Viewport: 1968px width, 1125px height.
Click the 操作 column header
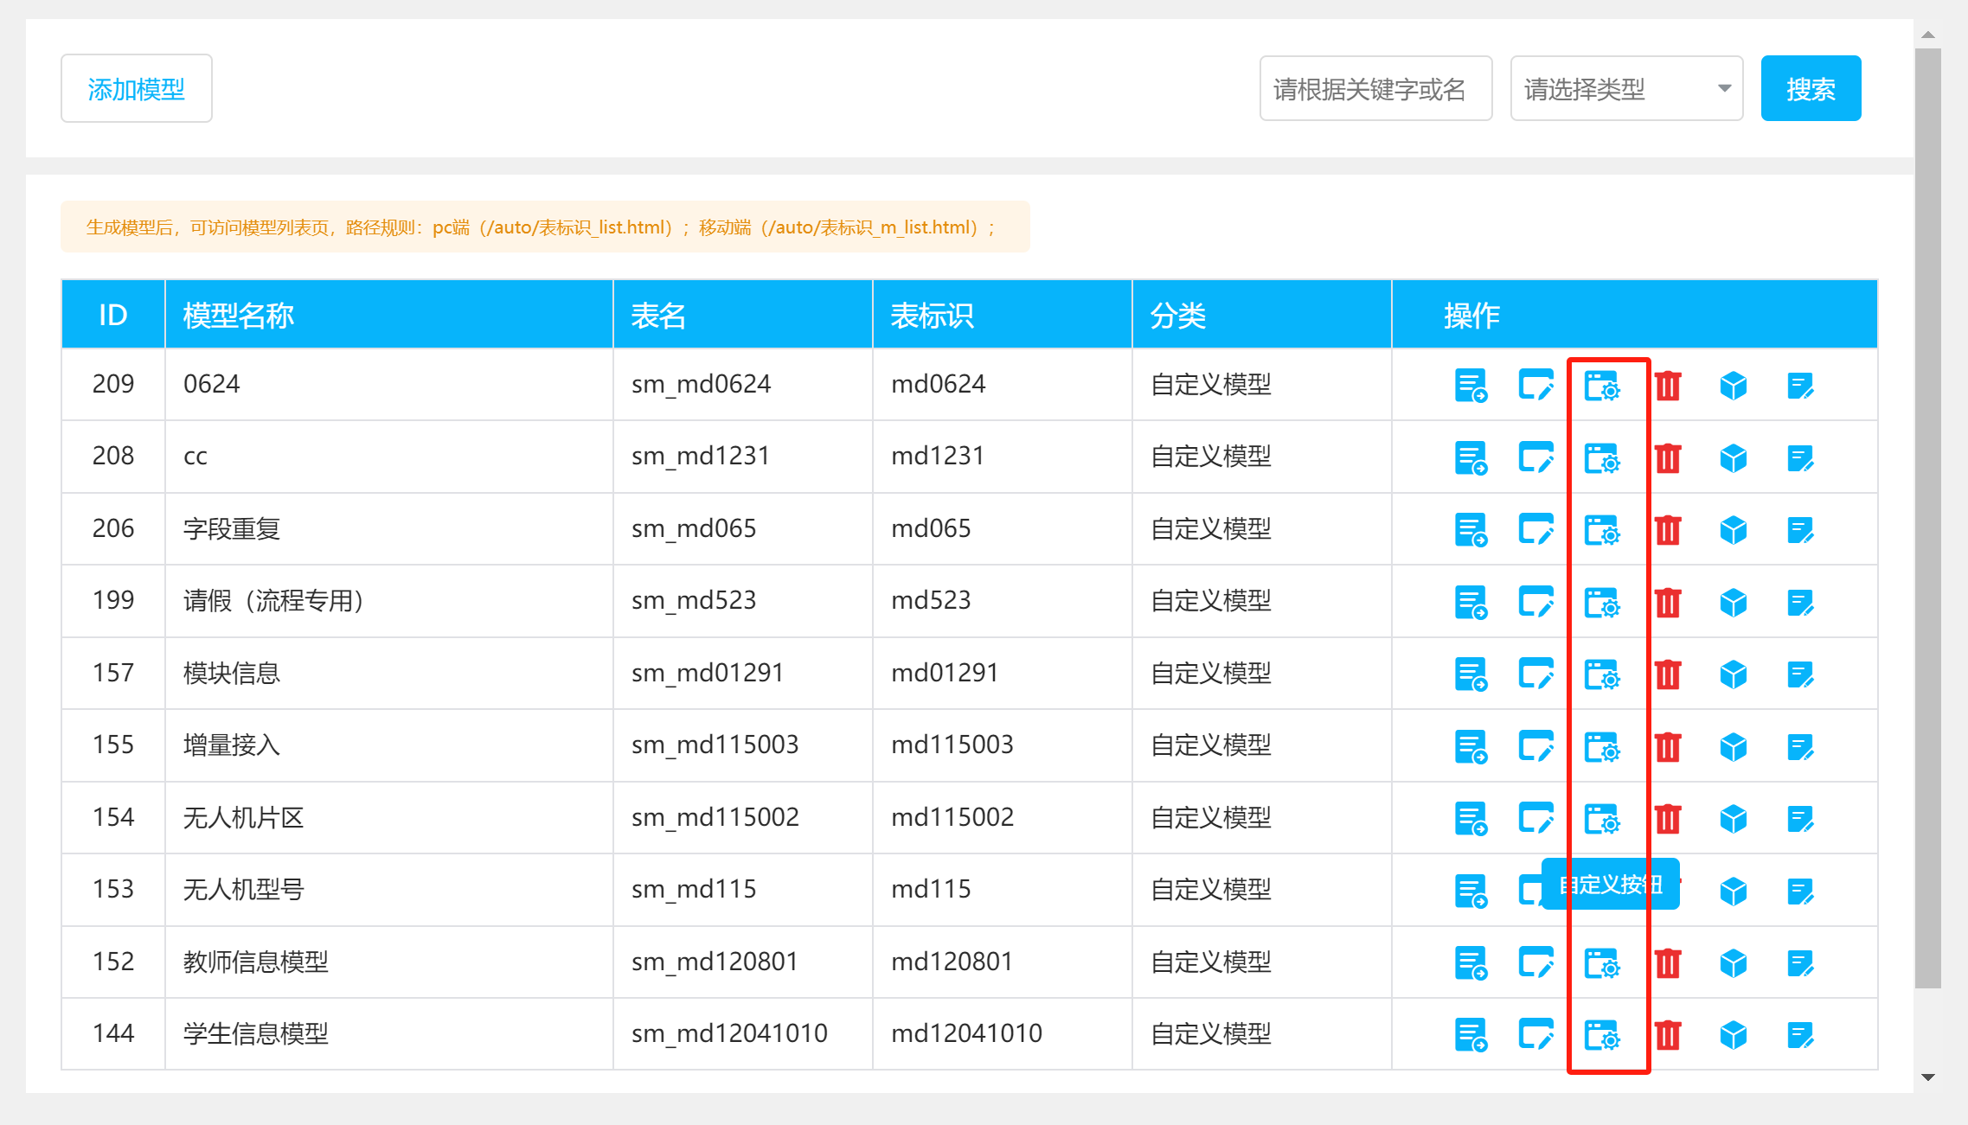point(1471,316)
